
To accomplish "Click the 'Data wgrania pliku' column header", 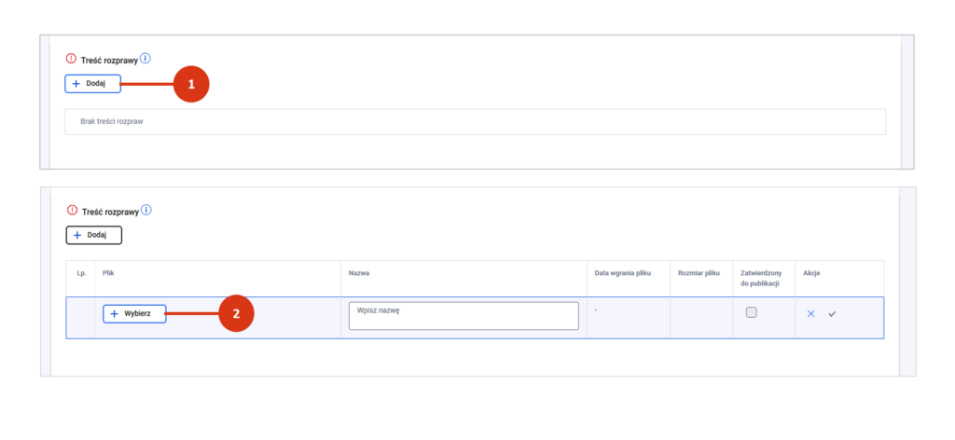I will [x=622, y=273].
